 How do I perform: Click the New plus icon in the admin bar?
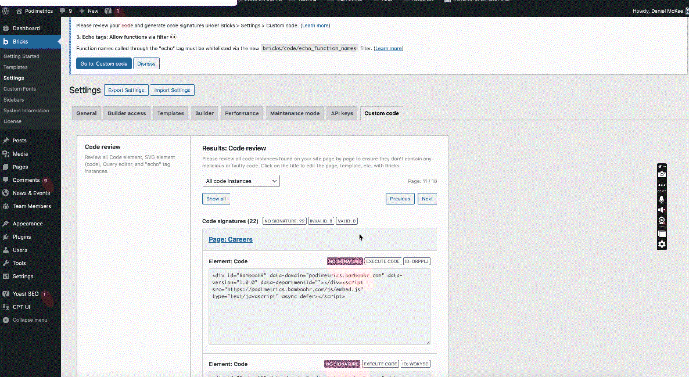click(x=82, y=11)
